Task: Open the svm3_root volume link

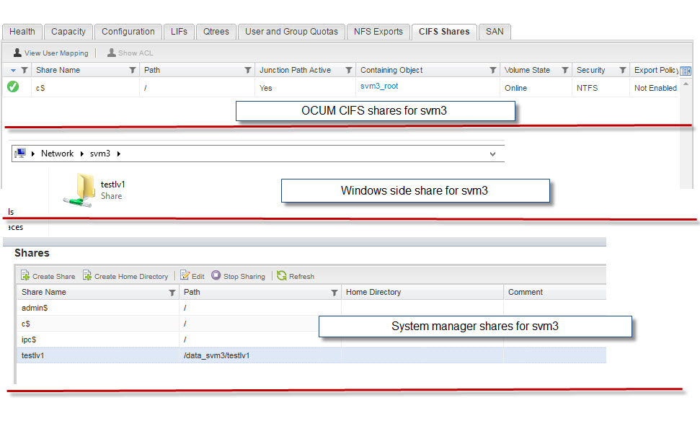Action: click(379, 86)
